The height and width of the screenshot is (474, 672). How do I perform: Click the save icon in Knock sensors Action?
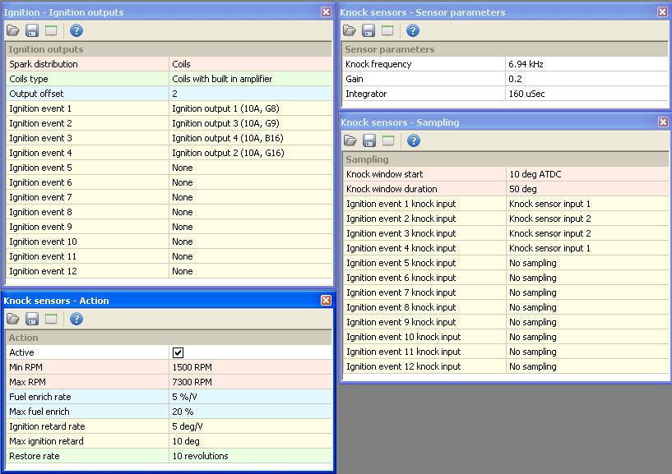(32, 320)
